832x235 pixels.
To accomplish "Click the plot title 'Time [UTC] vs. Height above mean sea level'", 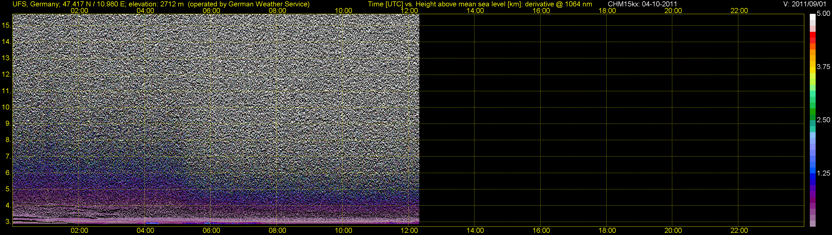I will 437,4.
